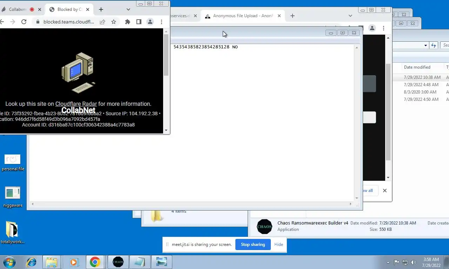The width and height of the screenshot is (449, 269).
Task: Click the back arrow in the left Chrome window
Action: click(2, 22)
